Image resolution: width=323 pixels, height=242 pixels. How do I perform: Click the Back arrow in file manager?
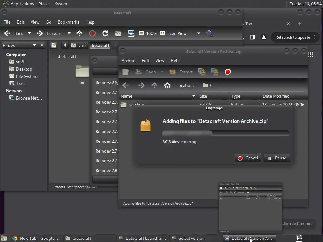coord(13,33)
